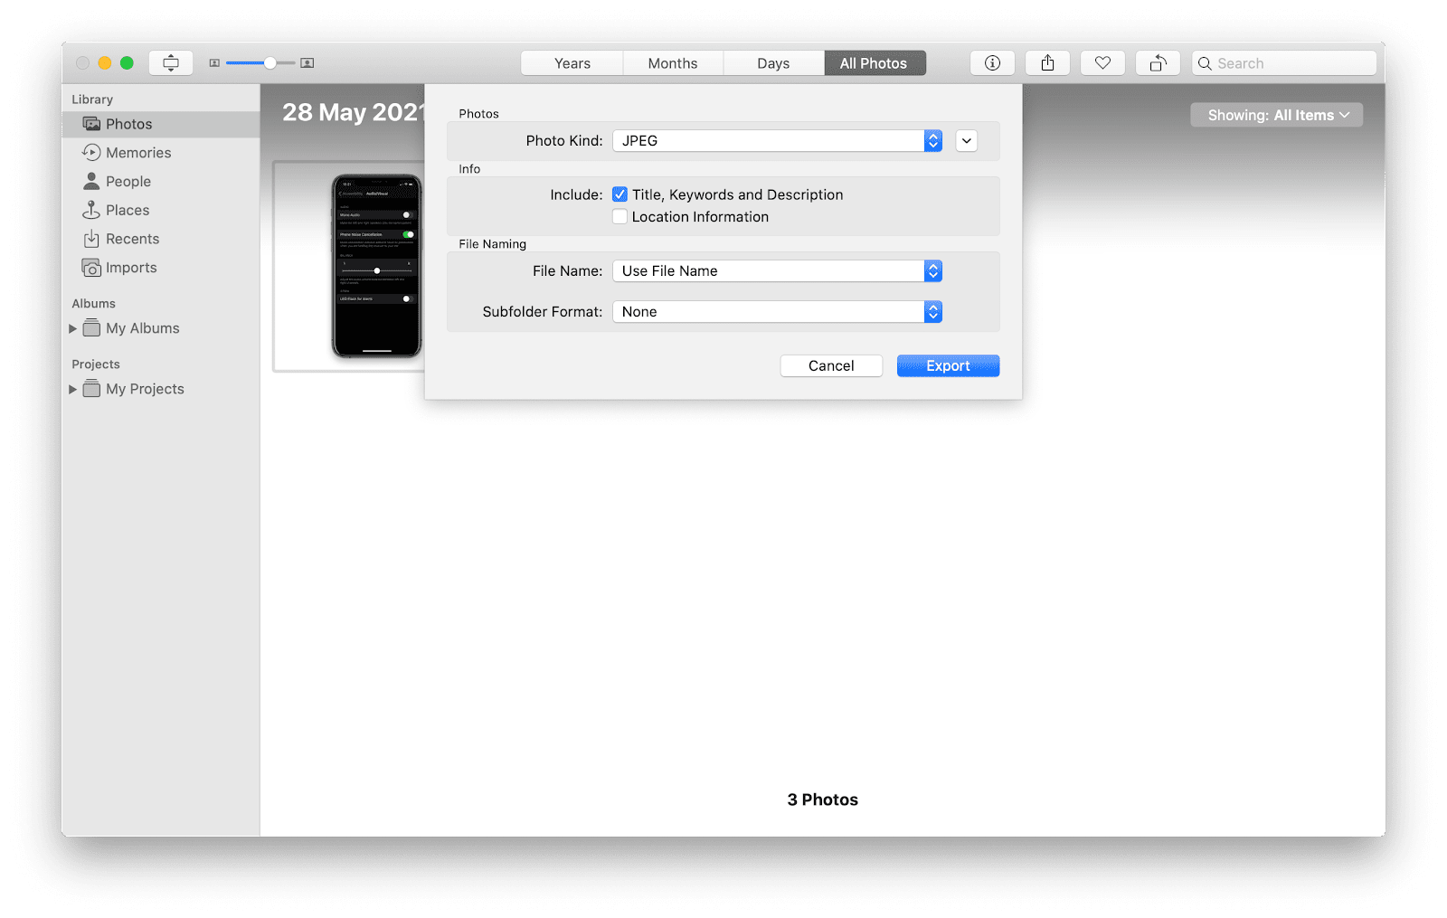Switch to the Years tab
This screenshot has width=1447, height=918.
[572, 63]
